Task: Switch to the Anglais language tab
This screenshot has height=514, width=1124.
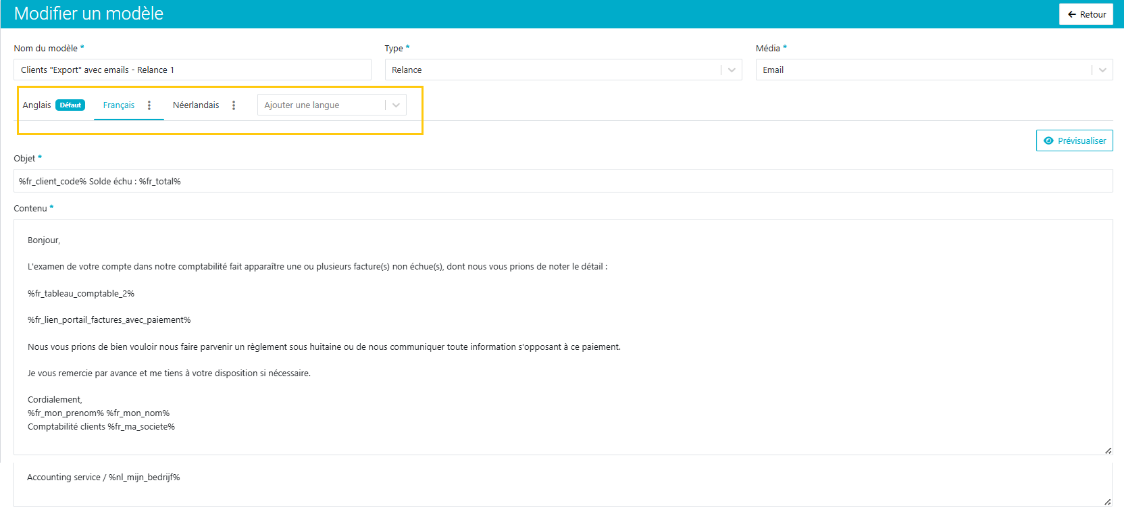Action: (x=37, y=105)
